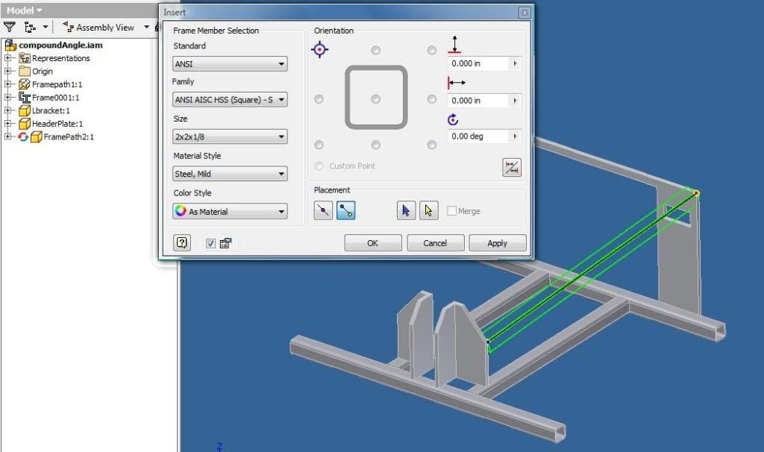764x452 pixels.
Task: Click the mirror orientation icon button
Action: [511, 168]
